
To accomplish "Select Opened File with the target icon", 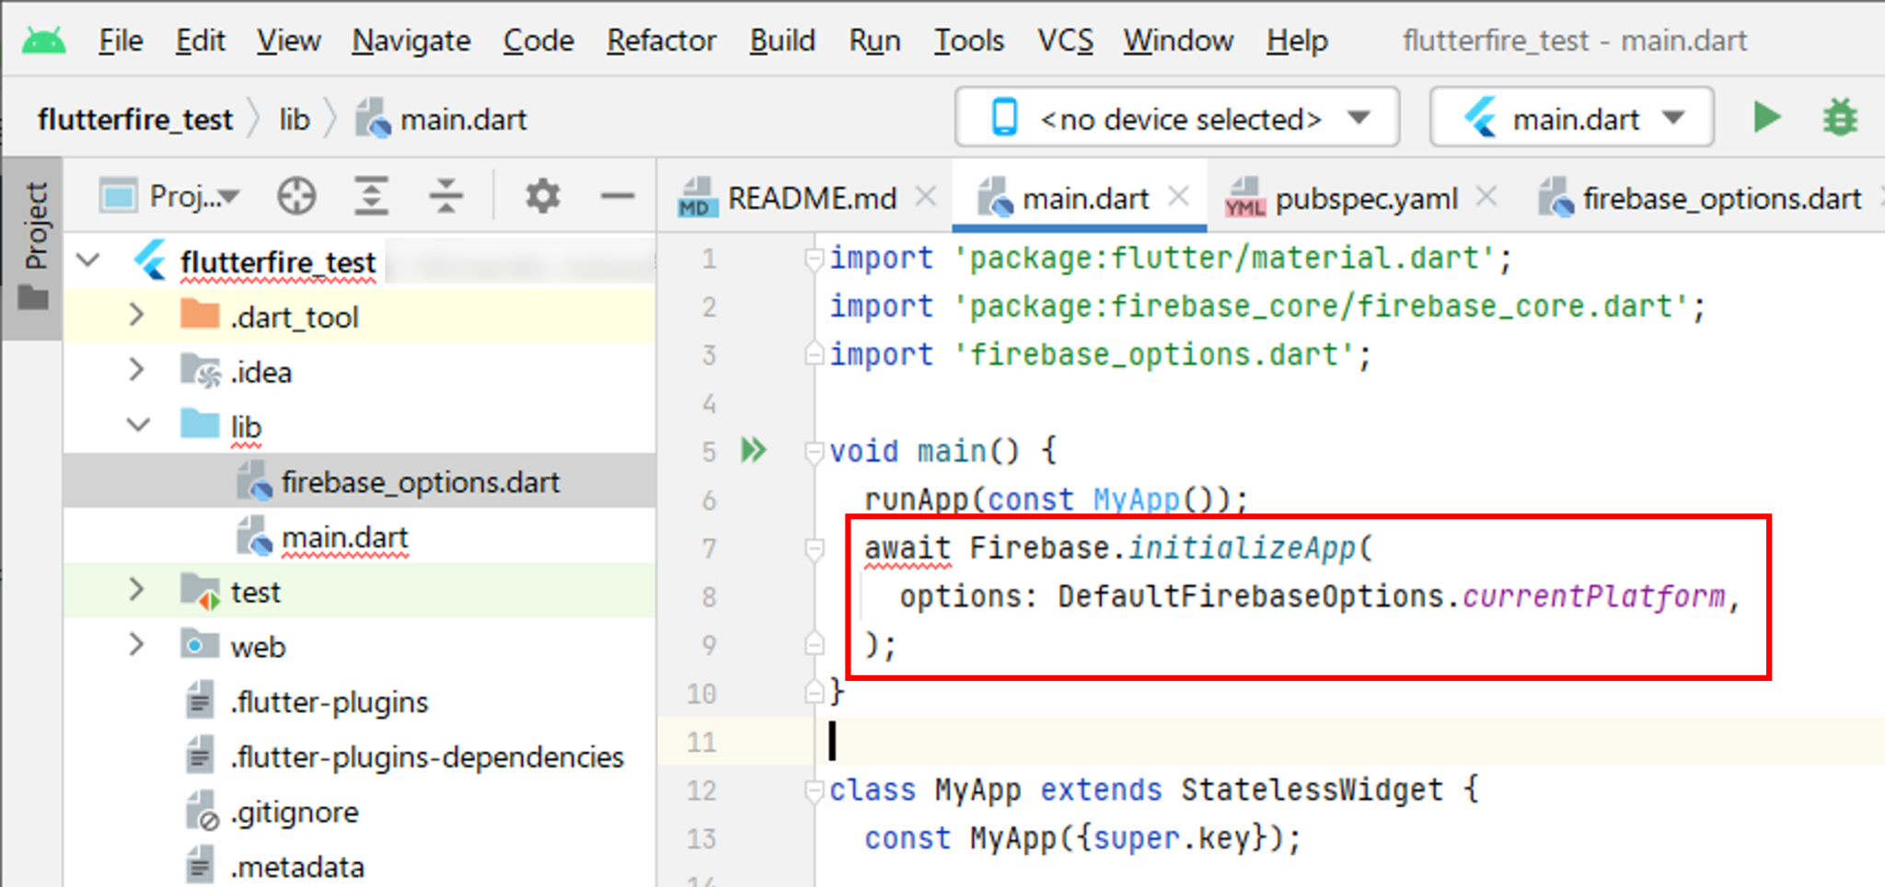I will [x=295, y=195].
